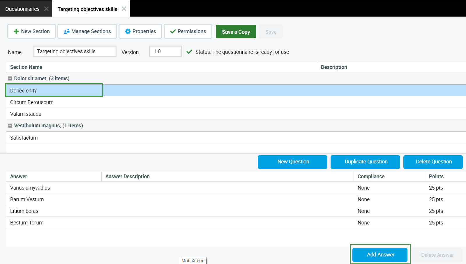Collapse the Vestibulum magnus section

pyautogui.click(x=10, y=126)
